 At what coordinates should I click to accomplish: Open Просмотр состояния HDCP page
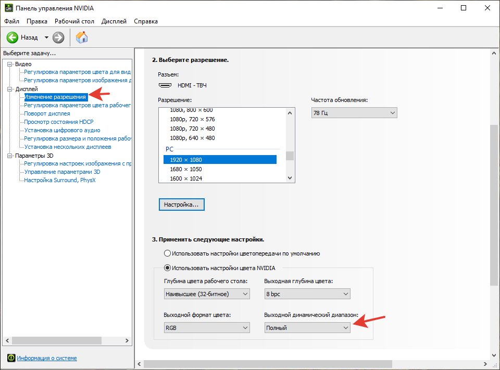point(59,122)
